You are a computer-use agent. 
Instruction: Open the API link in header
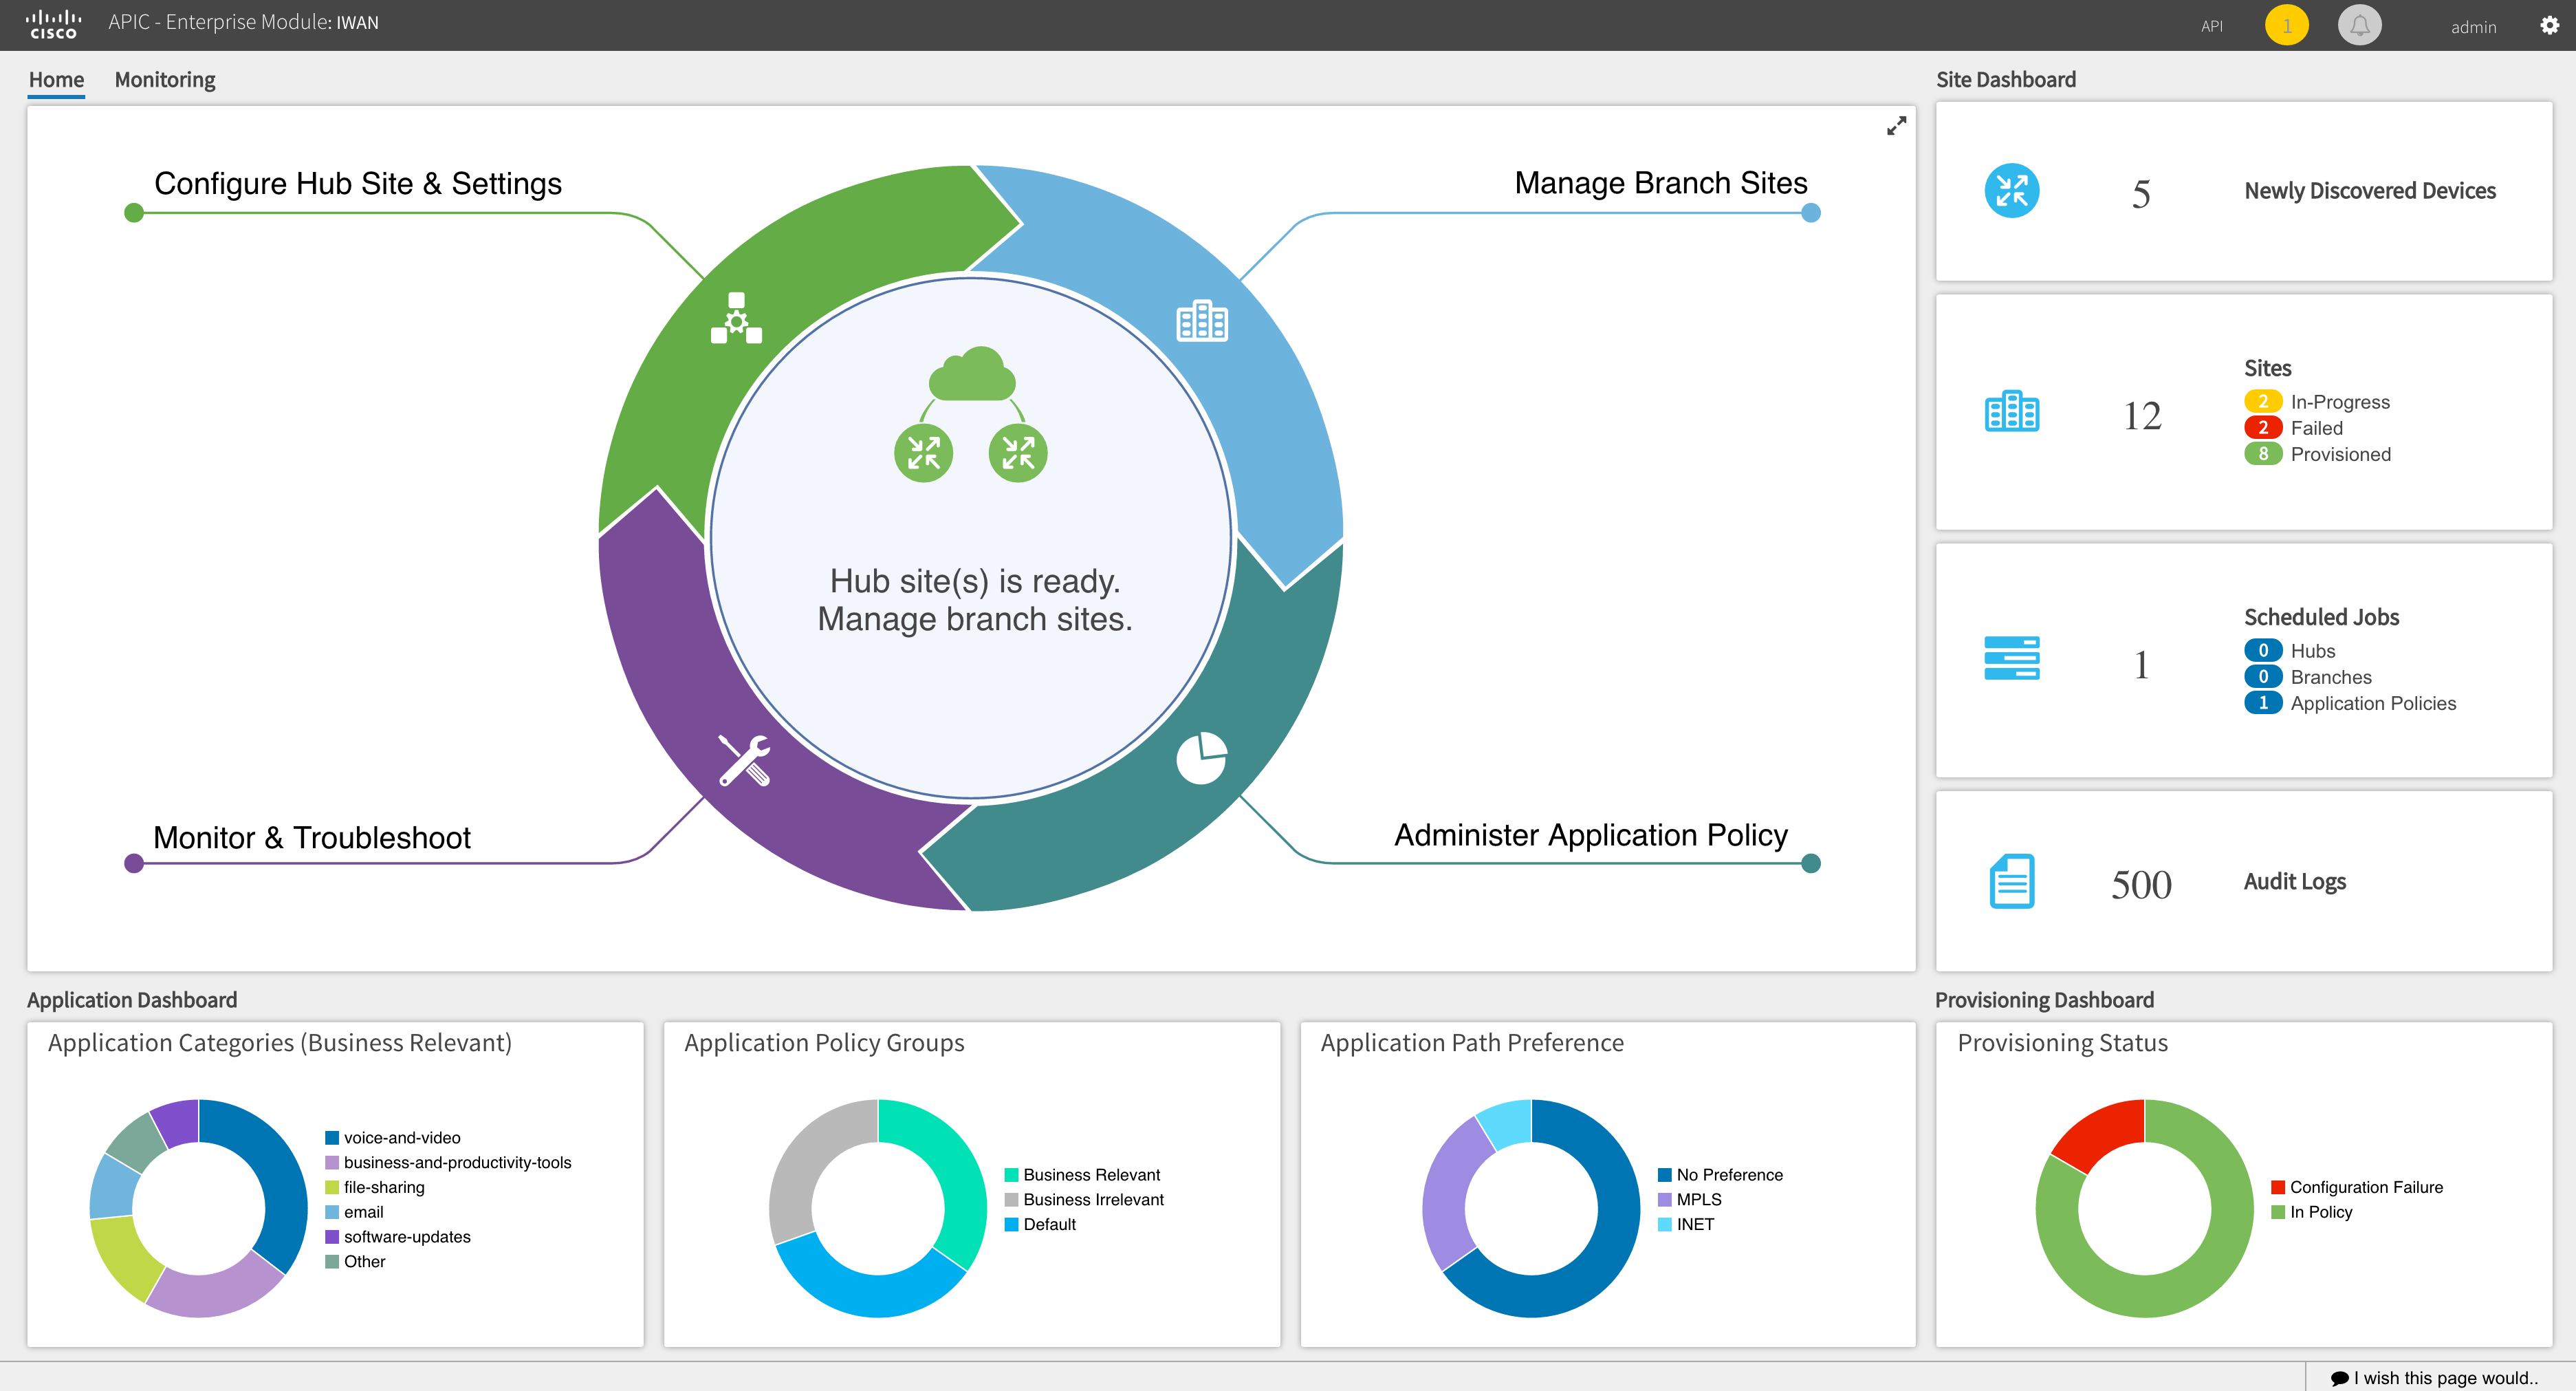2211,27
